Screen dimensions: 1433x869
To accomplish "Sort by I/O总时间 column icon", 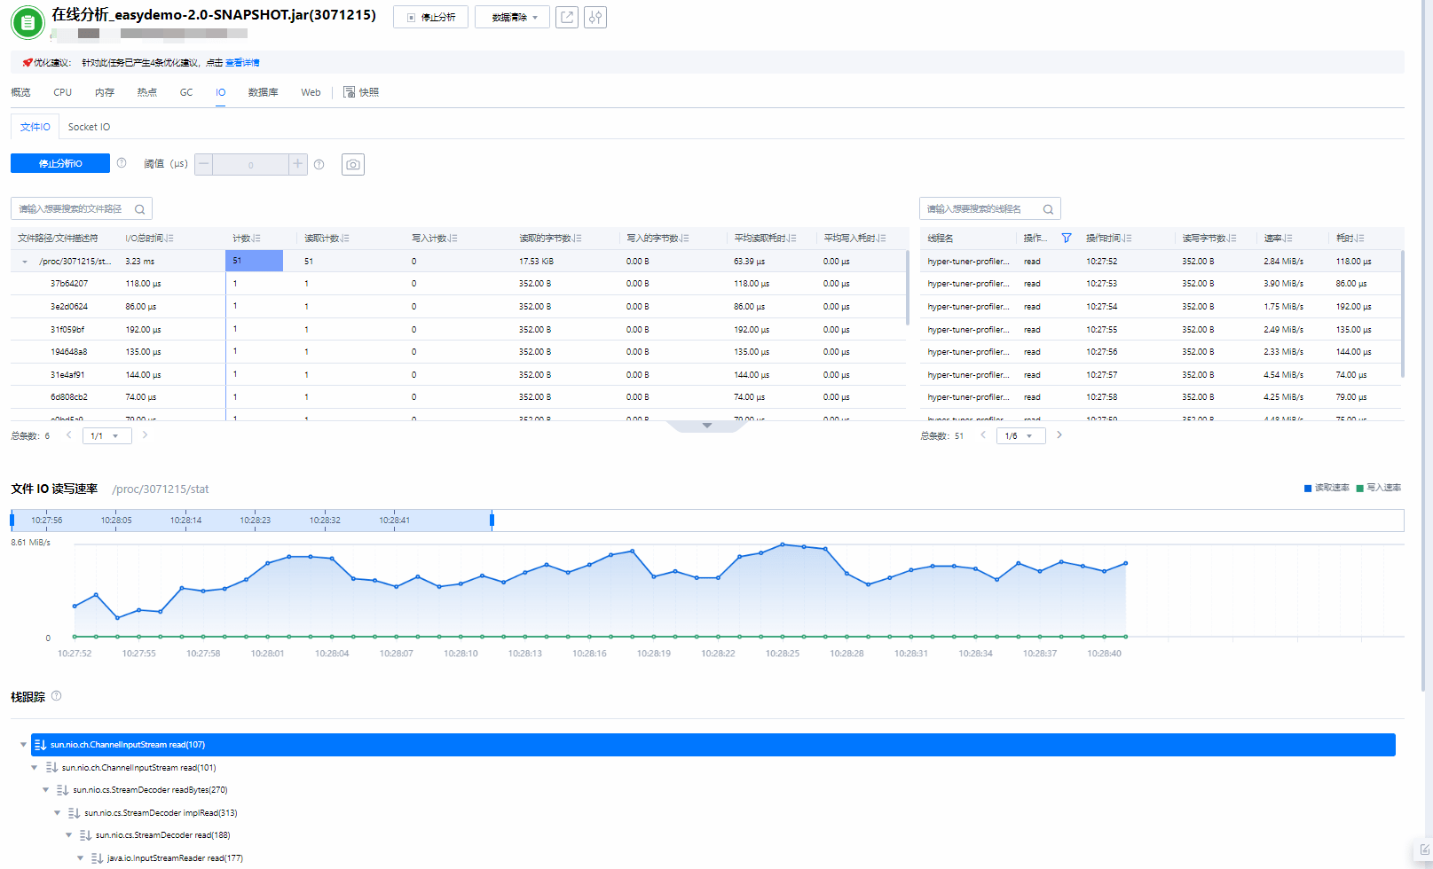I will [169, 239].
